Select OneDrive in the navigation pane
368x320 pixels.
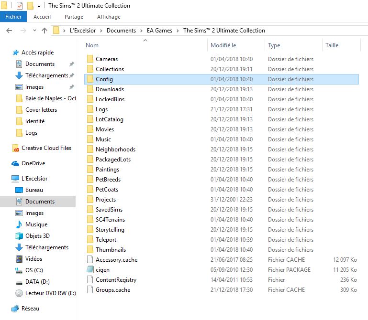point(33,163)
